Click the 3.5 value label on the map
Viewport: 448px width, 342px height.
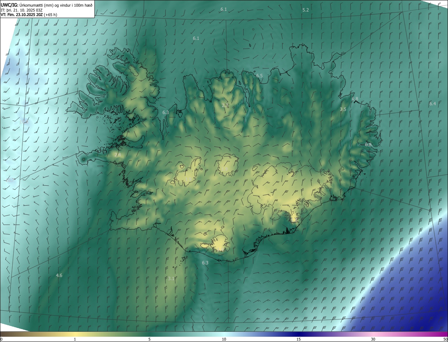pyautogui.click(x=343, y=109)
